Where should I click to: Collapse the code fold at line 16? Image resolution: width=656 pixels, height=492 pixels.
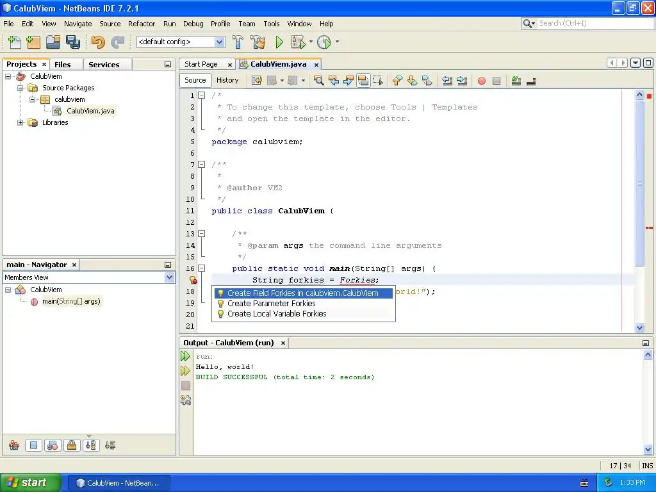pos(202,268)
